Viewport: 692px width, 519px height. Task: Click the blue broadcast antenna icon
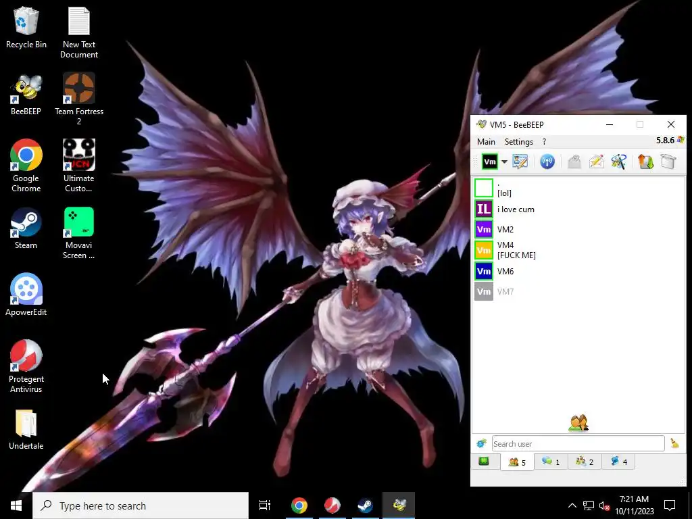pyautogui.click(x=547, y=162)
